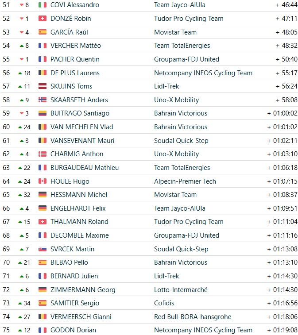The height and width of the screenshot is (335, 298).
Task: Open Lotto-Intermarché team link
Action: (x=181, y=290)
